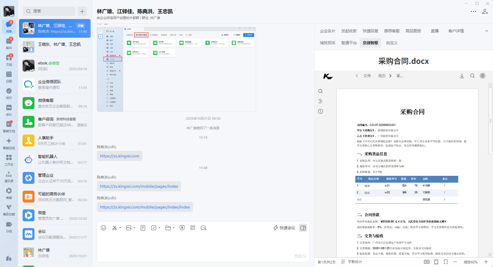Open the 缩放60% zoom level menu
493x267 pixels.
pyautogui.click(x=471, y=262)
